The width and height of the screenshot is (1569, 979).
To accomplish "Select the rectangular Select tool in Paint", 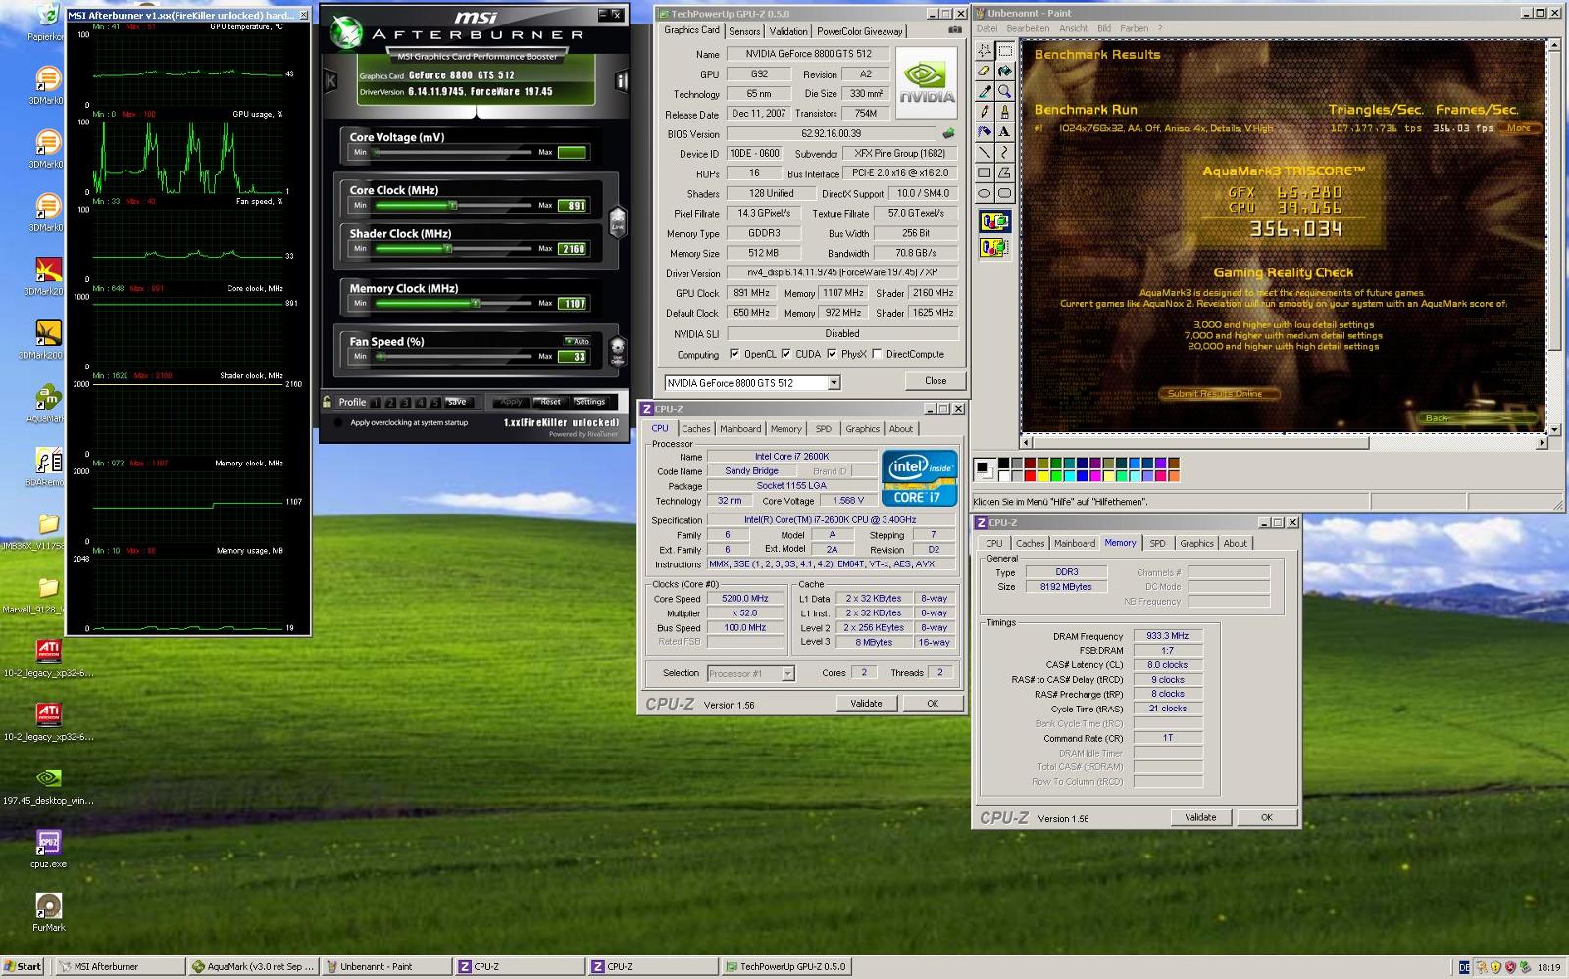I will tap(1004, 51).
